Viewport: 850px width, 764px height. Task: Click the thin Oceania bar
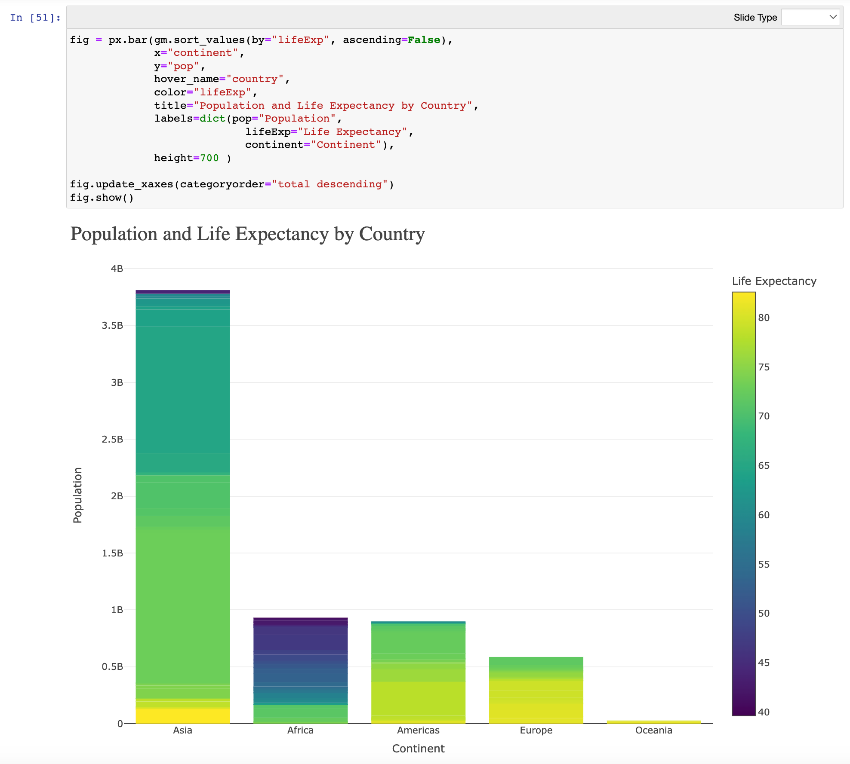653,722
